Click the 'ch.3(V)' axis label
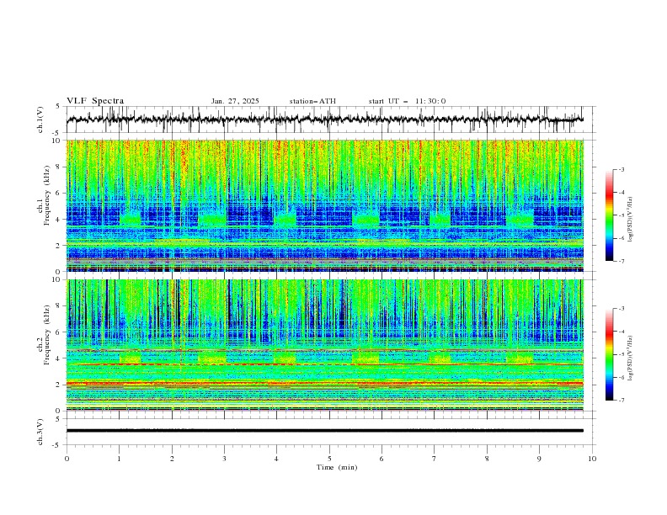 coord(40,432)
